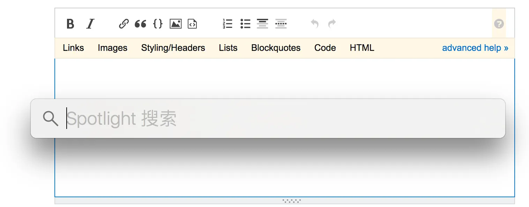Open the Images help tab
Image resolution: width=529 pixels, height=207 pixels.
tap(112, 48)
